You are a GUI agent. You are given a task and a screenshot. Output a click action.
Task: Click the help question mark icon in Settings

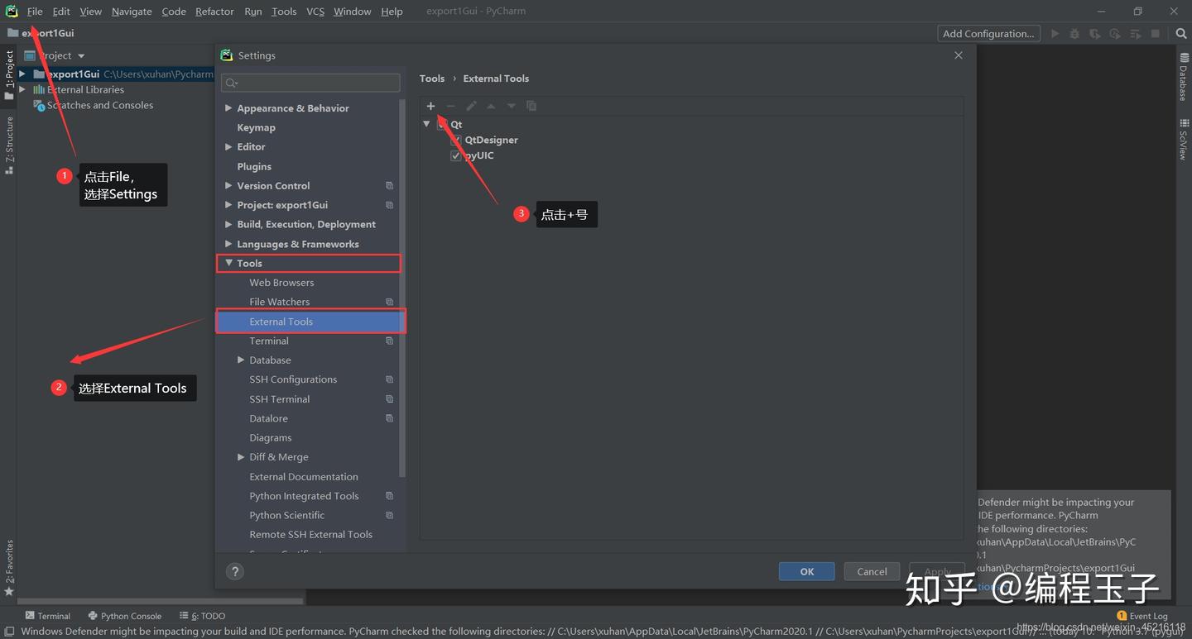[x=235, y=571]
